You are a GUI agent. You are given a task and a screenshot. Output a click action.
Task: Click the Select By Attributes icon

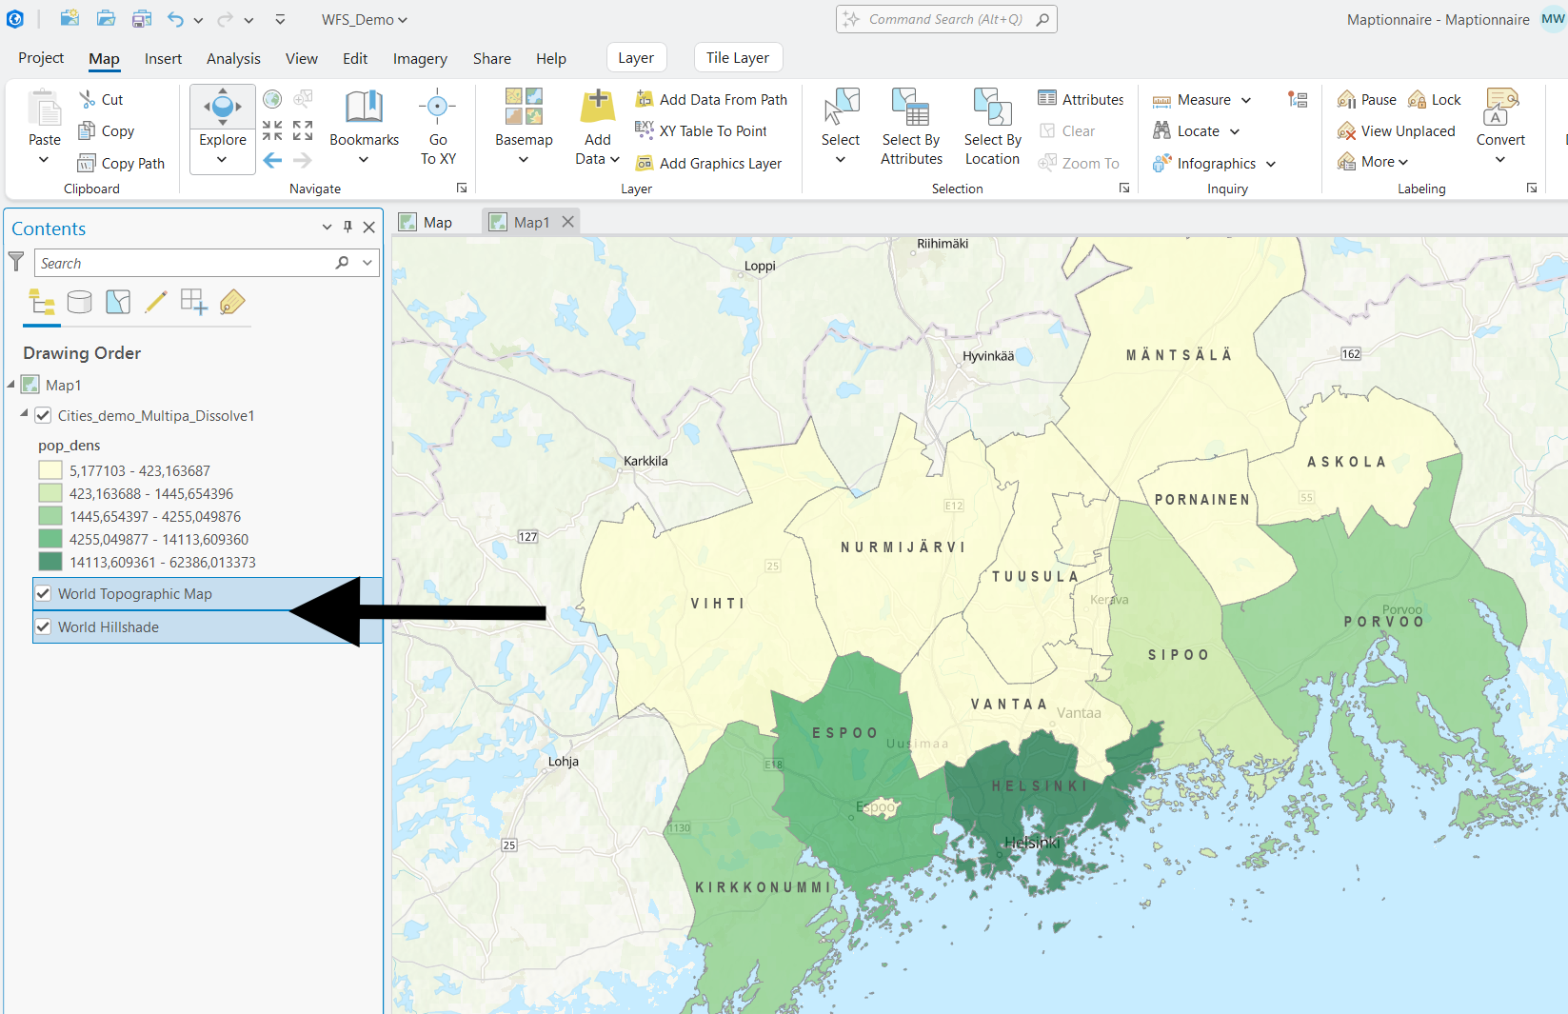[911, 108]
